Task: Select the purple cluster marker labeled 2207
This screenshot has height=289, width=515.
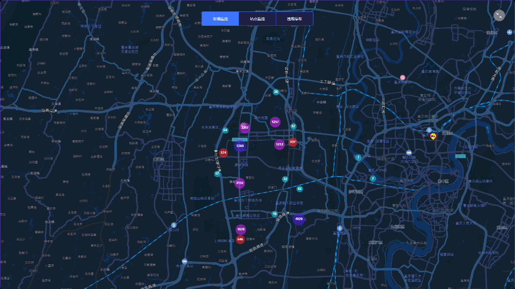Action: point(245,127)
